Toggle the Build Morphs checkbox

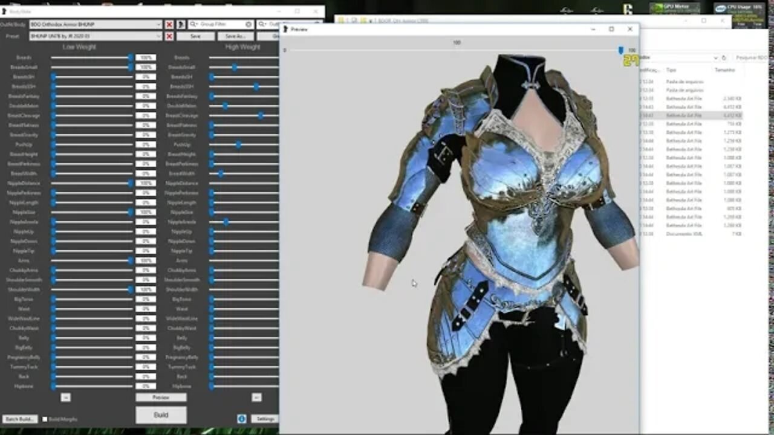coord(45,419)
